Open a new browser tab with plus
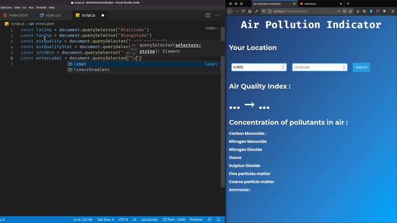Viewport: 397px width, 223px height. coord(348,4)
